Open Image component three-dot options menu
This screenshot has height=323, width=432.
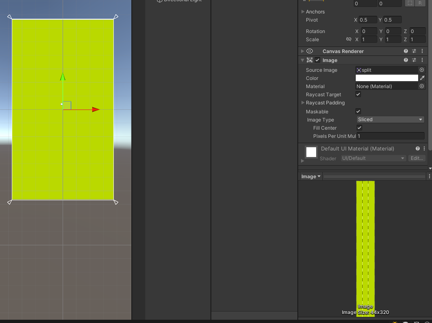[x=422, y=60]
